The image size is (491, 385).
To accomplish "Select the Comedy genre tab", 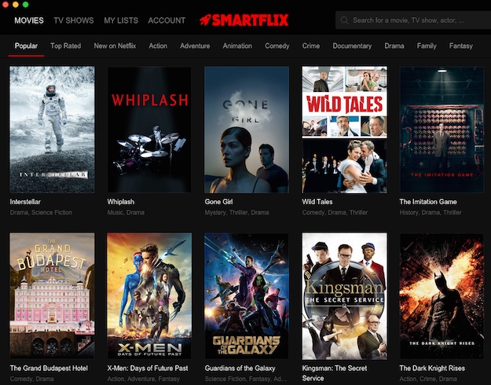I will click(277, 46).
